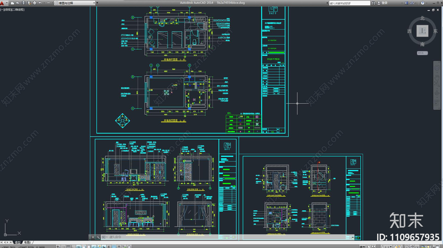Save the drawing with the floppy disk icon
This screenshot has width=443, height=248.
coord(24,3)
